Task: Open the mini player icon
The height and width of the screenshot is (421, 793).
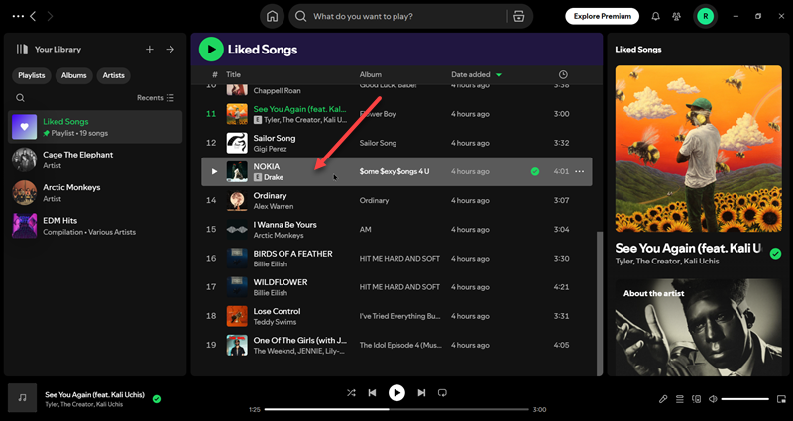Action: pos(781,399)
